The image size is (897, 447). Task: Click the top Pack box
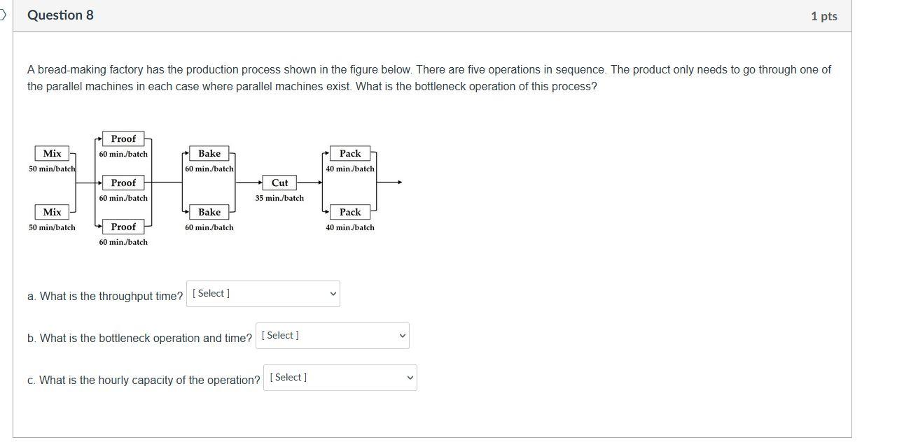click(x=349, y=153)
